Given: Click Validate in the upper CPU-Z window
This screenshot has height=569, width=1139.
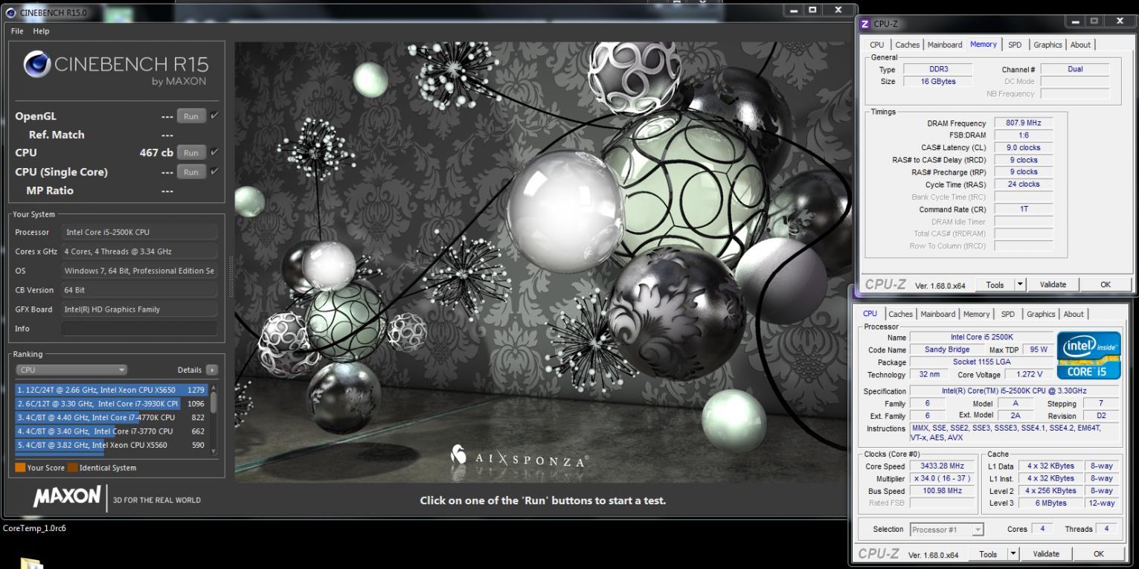Looking at the screenshot, I should [x=1053, y=285].
